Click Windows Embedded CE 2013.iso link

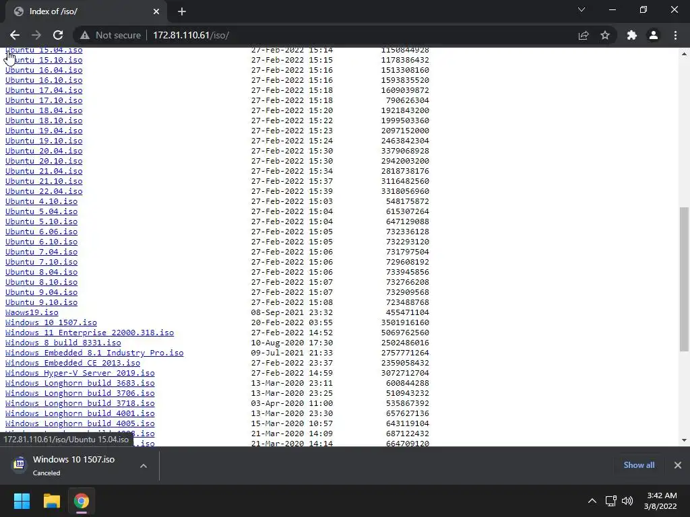coord(73,363)
